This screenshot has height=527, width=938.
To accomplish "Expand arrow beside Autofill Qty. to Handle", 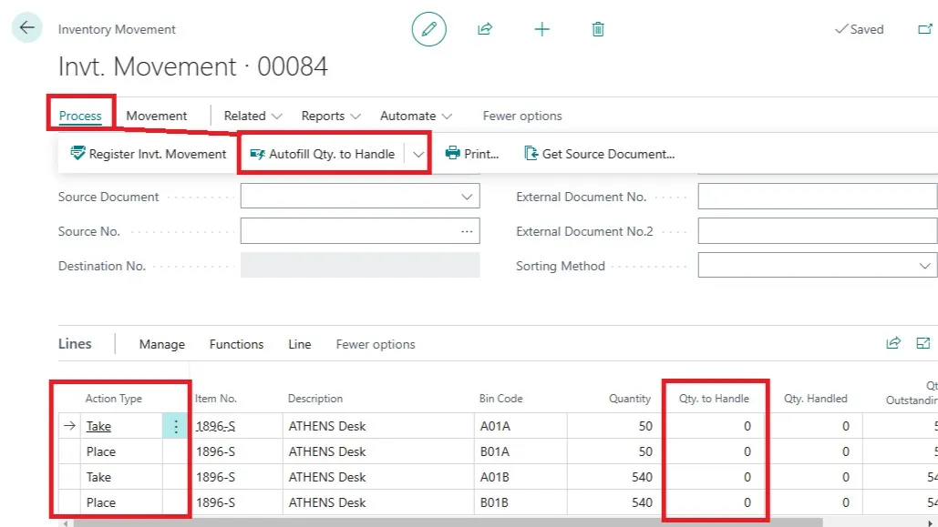I will [418, 154].
